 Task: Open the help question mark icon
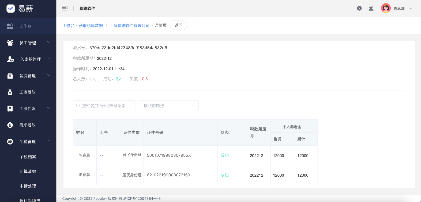[359, 9]
